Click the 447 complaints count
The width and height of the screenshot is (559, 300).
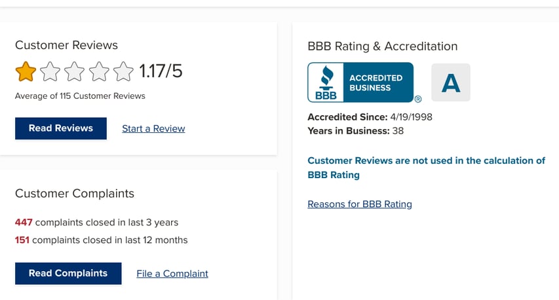click(x=24, y=223)
